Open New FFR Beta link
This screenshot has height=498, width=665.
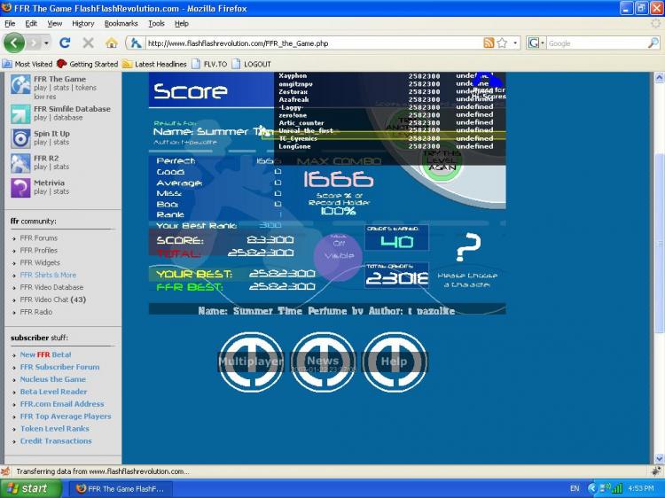(45, 354)
